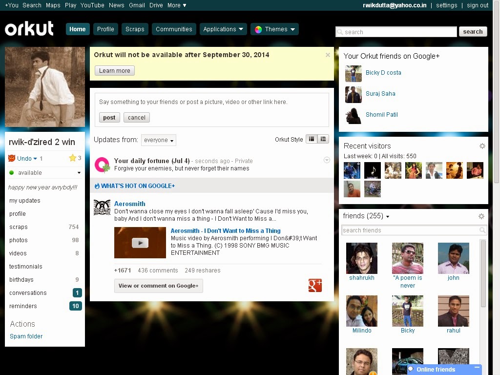
Task: Click View or comment on Google+
Action: (159, 286)
